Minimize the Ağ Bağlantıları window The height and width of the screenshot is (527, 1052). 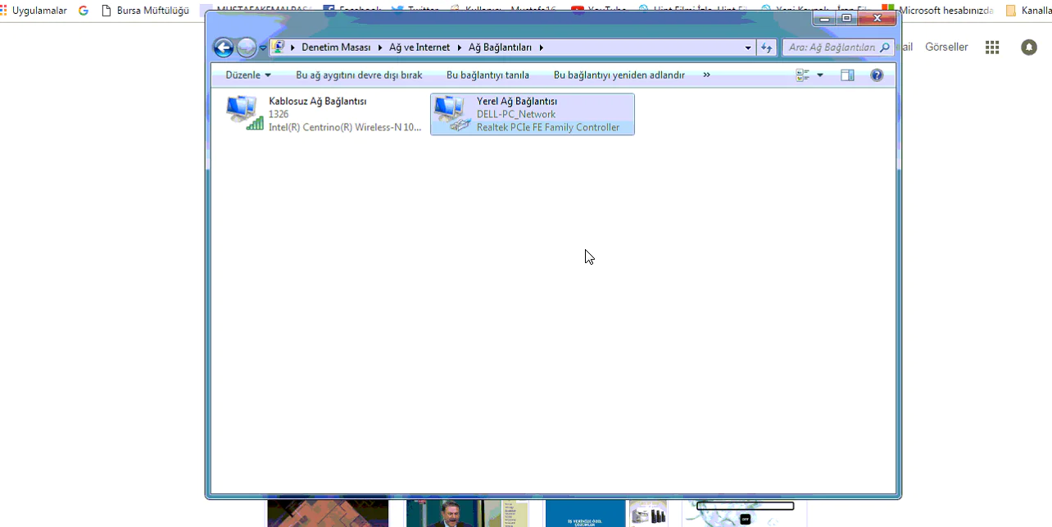click(826, 17)
